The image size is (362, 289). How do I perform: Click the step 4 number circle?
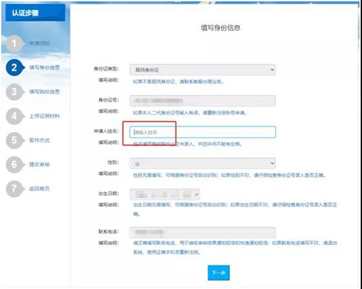pyautogui.click(x=14, y=116)
